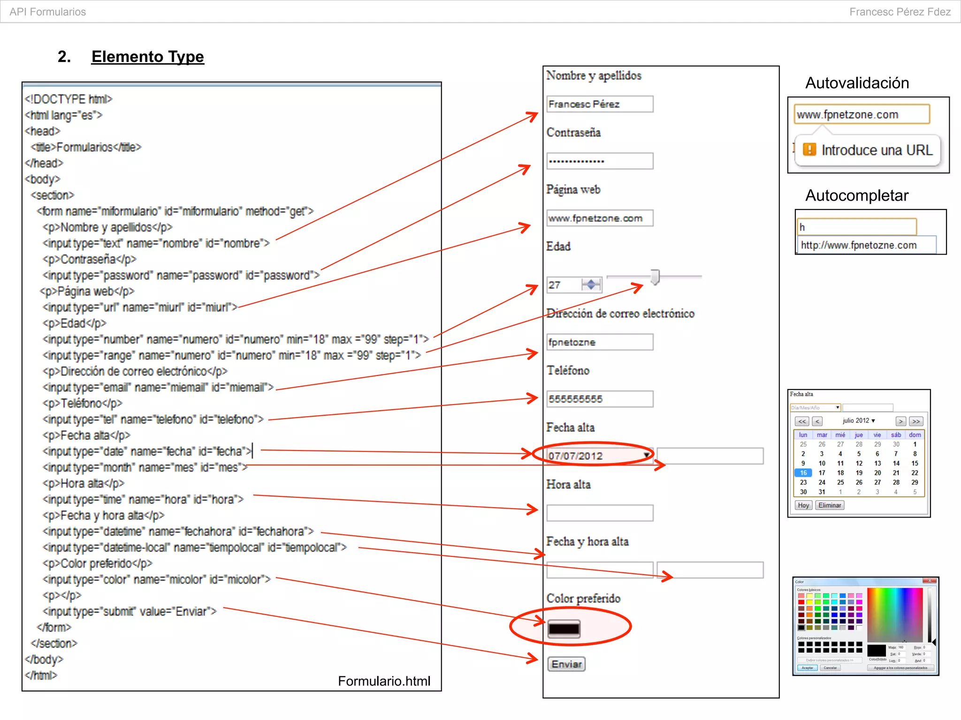The height and width of the screenshot is (720, 961).
Task: Select day 16 in the calendar
Action: (x=803, y=473)
